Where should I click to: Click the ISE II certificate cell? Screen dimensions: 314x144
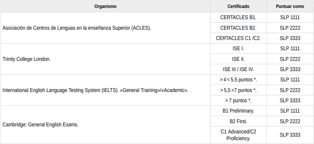pos(238,59)
